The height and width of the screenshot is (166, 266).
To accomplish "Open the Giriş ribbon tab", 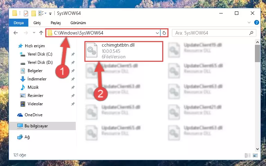I will pyautogui.click(x=37, y=23).
